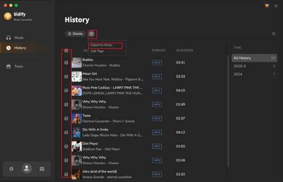Click MP3 badge for Rose Pink Cadillac
This screenshot has width=283, height=182.
click(157, 91)
